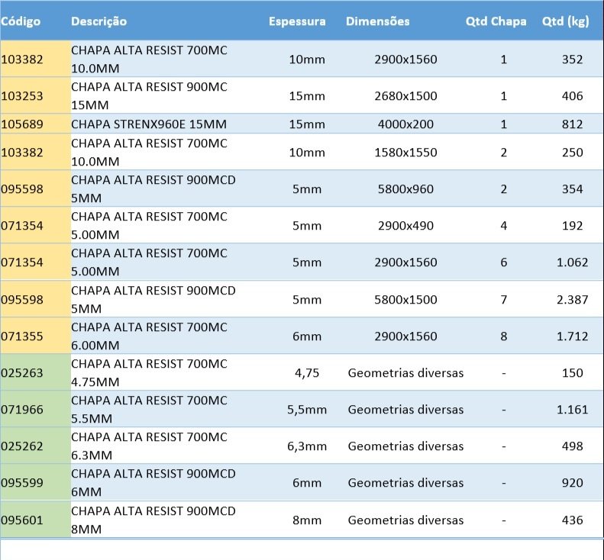Viewport: 604px width, 560px height.
Task: Select the weight cell showing 2.387
Action: pyautogui.click(x=572, y=300)
